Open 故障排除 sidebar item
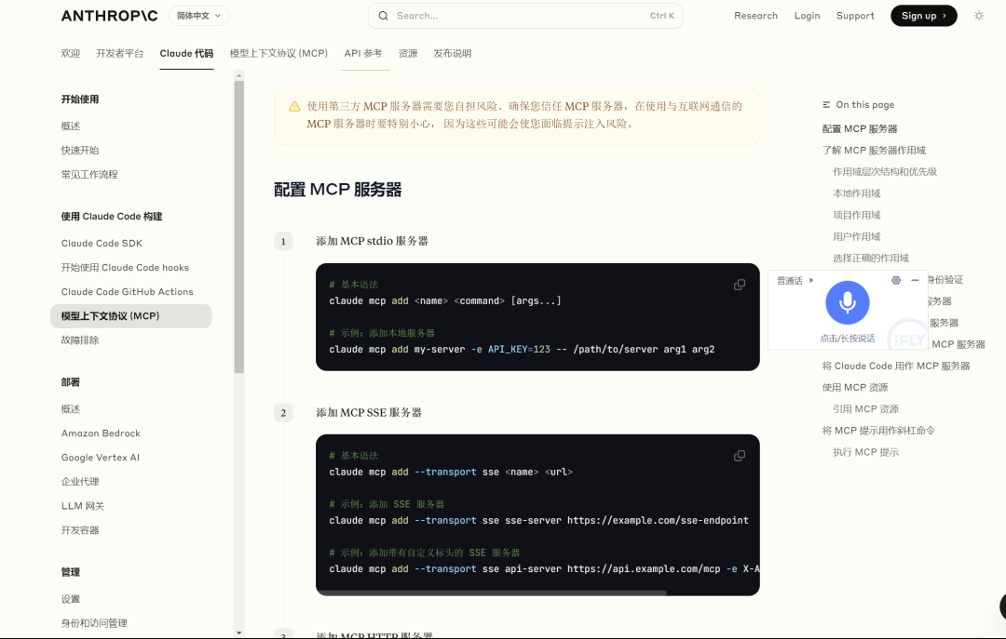The width and height of the screenshot is (1006, 639). point(80,340)
